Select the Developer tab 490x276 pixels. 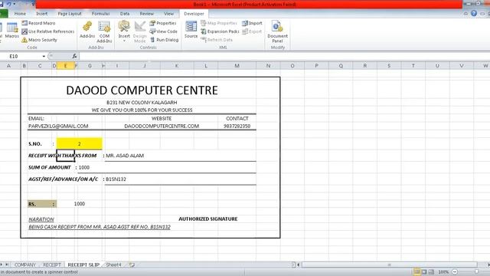tap(194, 14)
